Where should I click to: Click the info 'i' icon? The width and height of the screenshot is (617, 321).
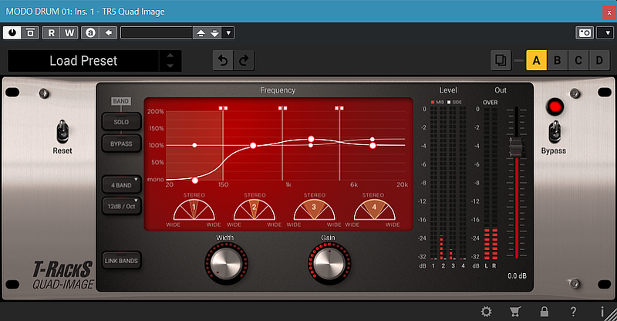[x=602, y=312]
